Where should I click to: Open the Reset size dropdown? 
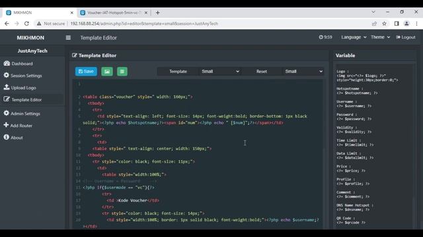pos(303,72)
